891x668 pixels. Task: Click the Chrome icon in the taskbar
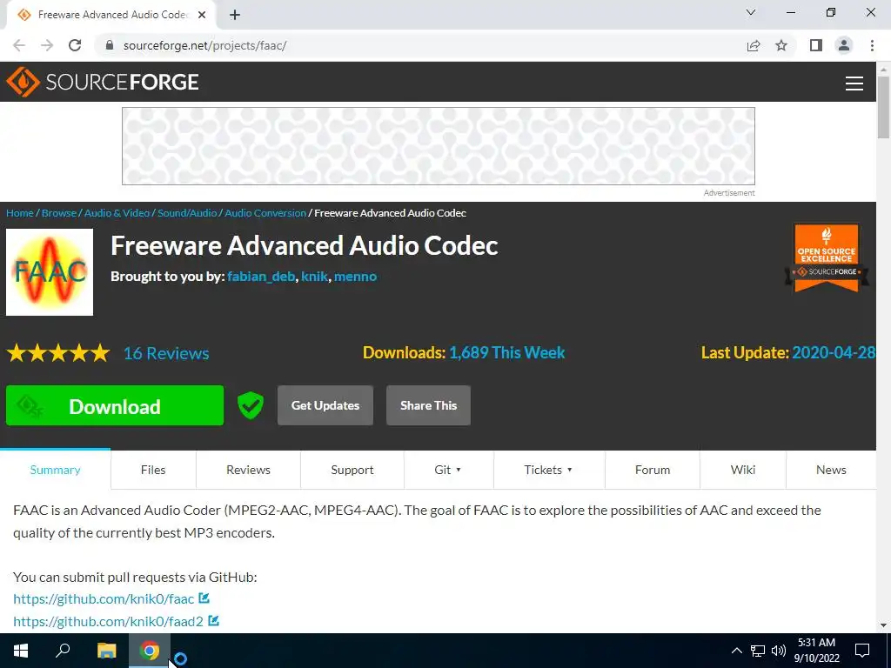(x=150, y=651)
